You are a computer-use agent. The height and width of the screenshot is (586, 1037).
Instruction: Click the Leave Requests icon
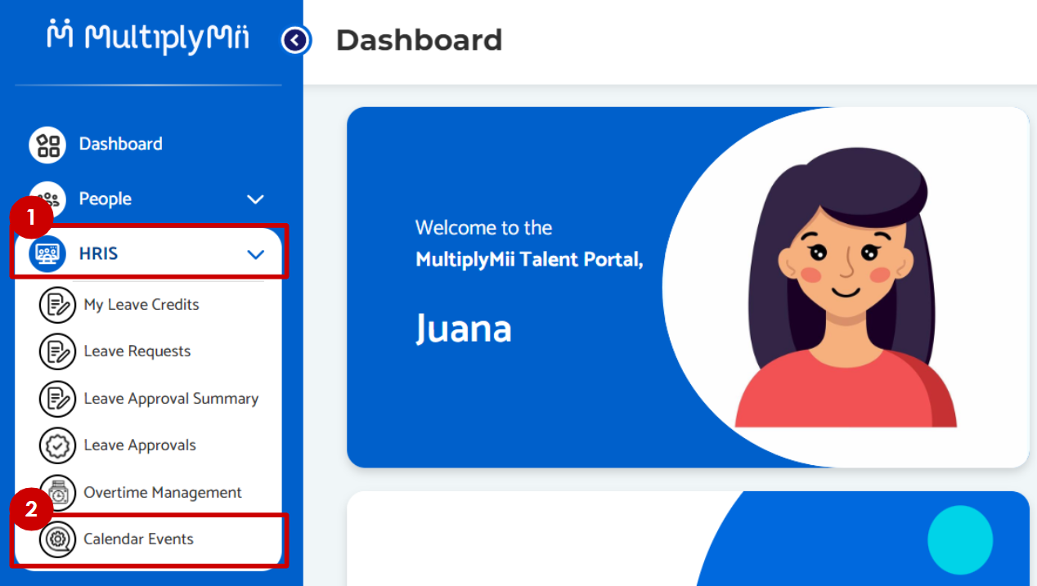(x=57, y=351)
